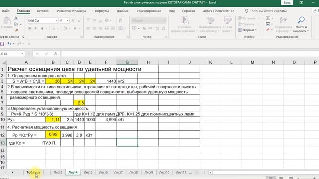The width and height of the screenshot is (319, 179).
Task: Click the Cut scissors icon
Action: [x=16, y=18]
